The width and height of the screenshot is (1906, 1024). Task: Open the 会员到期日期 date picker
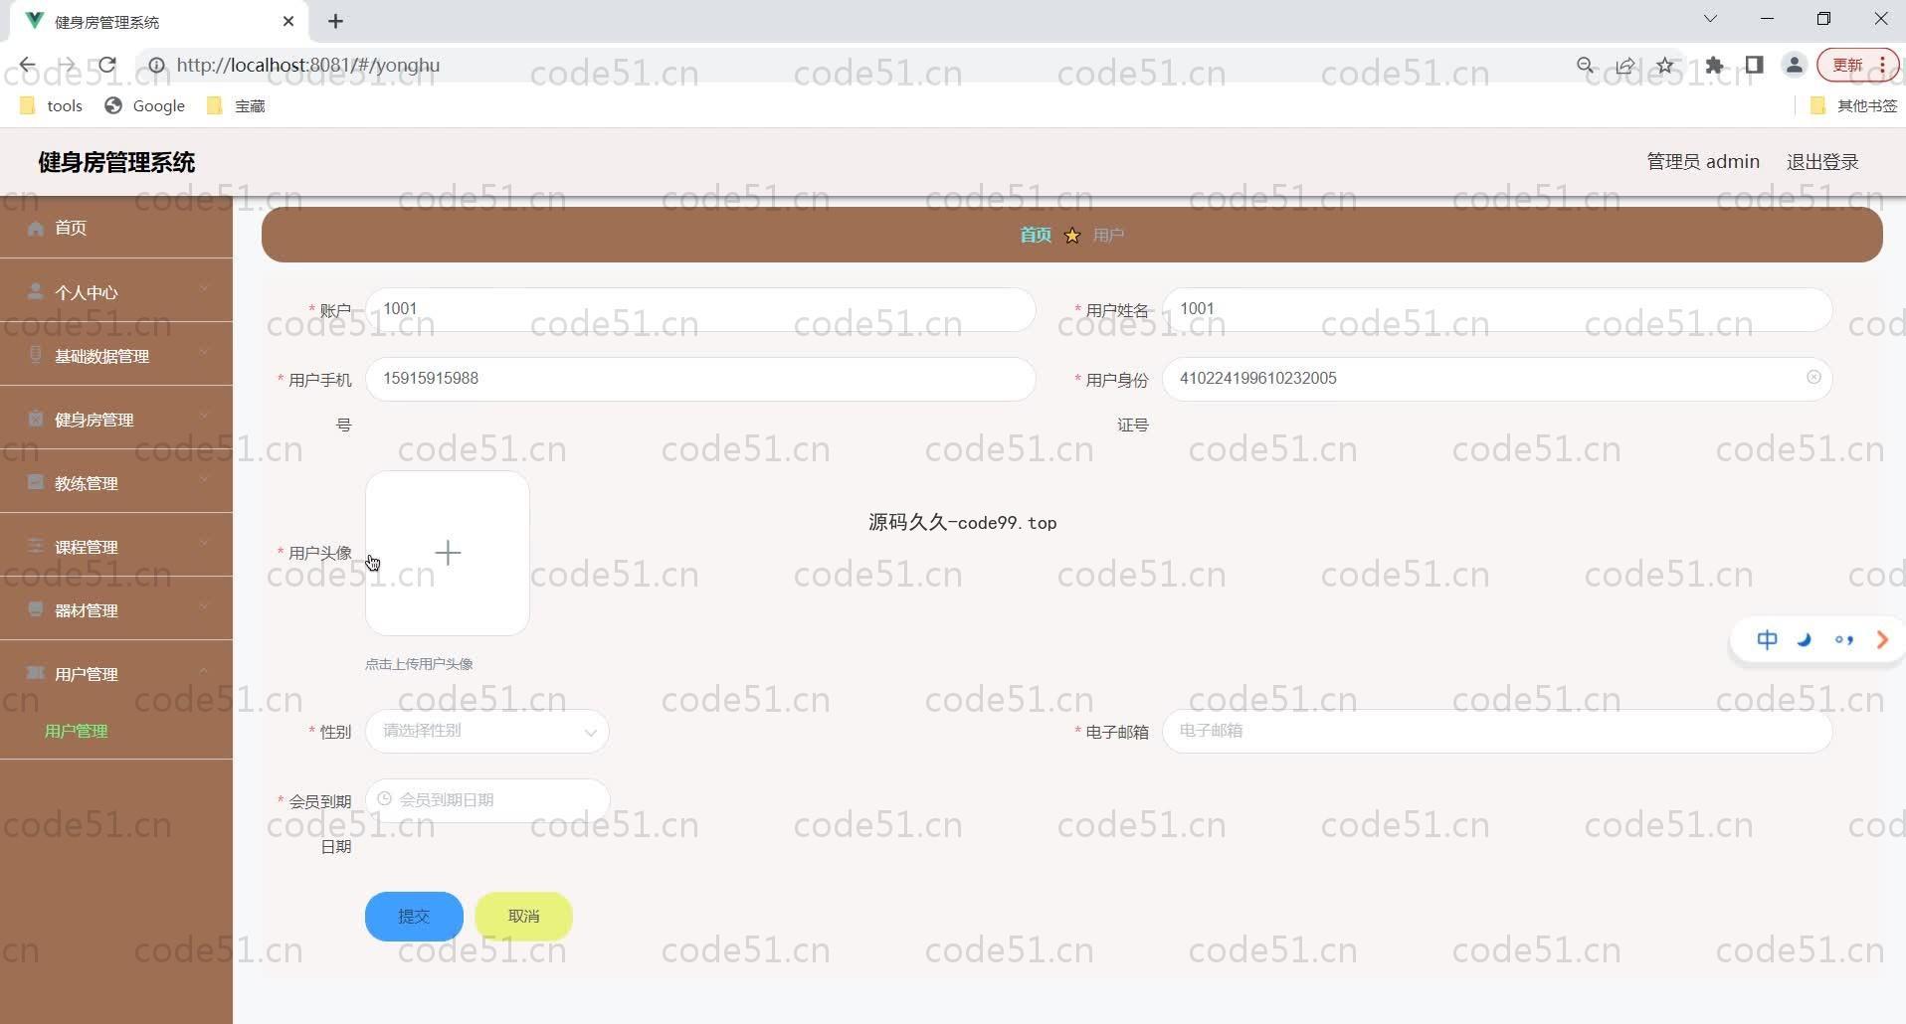(487, 800)
